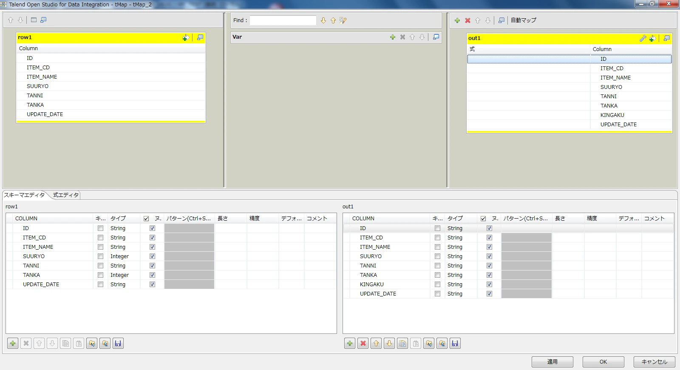Select SUURYO column in row1 input table
This screenshot has height=370, width=680.
[x=111, y=86]
